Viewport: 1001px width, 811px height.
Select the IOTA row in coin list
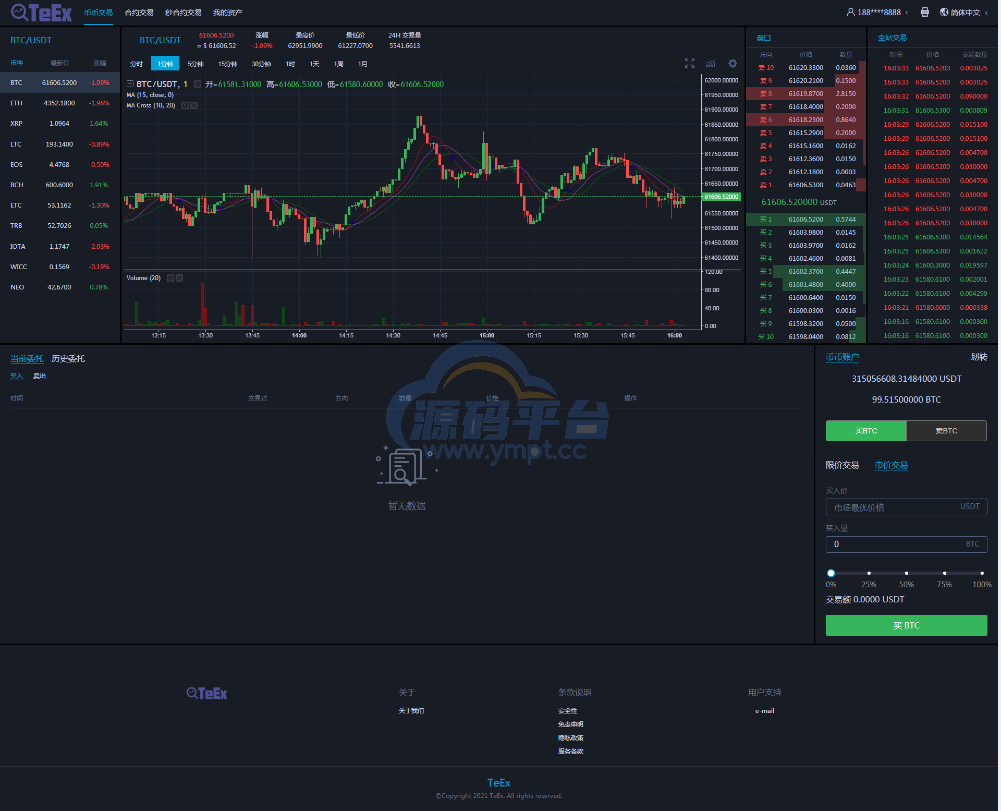pyautogui.click(x=60, y=247)
